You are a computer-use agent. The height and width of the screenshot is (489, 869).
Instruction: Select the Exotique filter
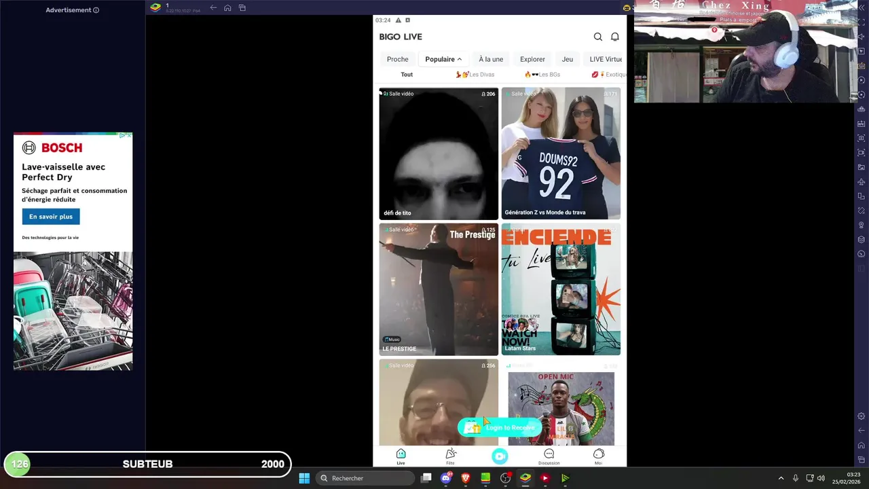pyautogui.click(x=608, y=75)
